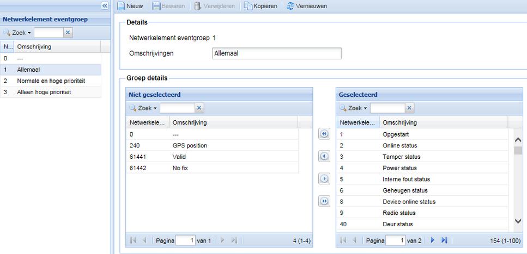Image resolution: width=527 pixels, height=254 pixels.
Task: Sort Geselecteerd by Omschrijving column header
Action: click(x=444, y=122)
